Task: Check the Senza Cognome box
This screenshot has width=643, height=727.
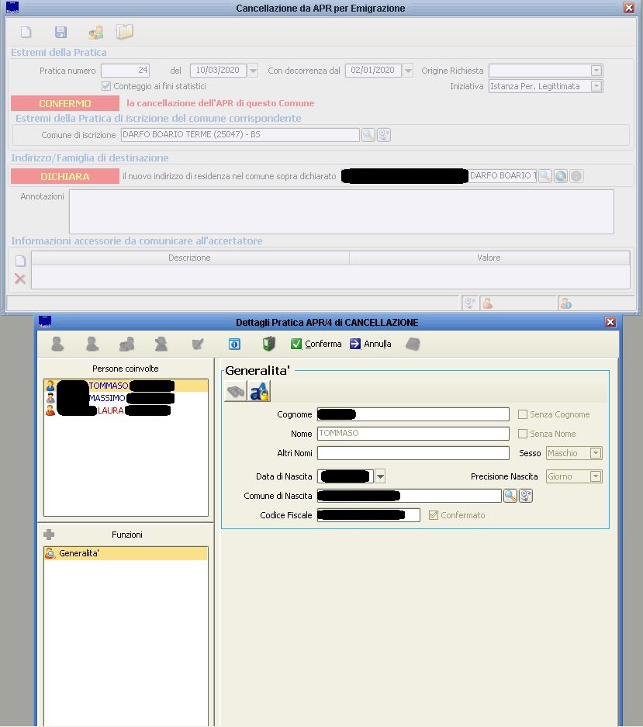Action: (523, 414)
